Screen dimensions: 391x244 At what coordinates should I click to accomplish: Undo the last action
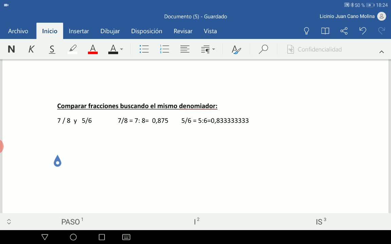click(x=363, y=30)
